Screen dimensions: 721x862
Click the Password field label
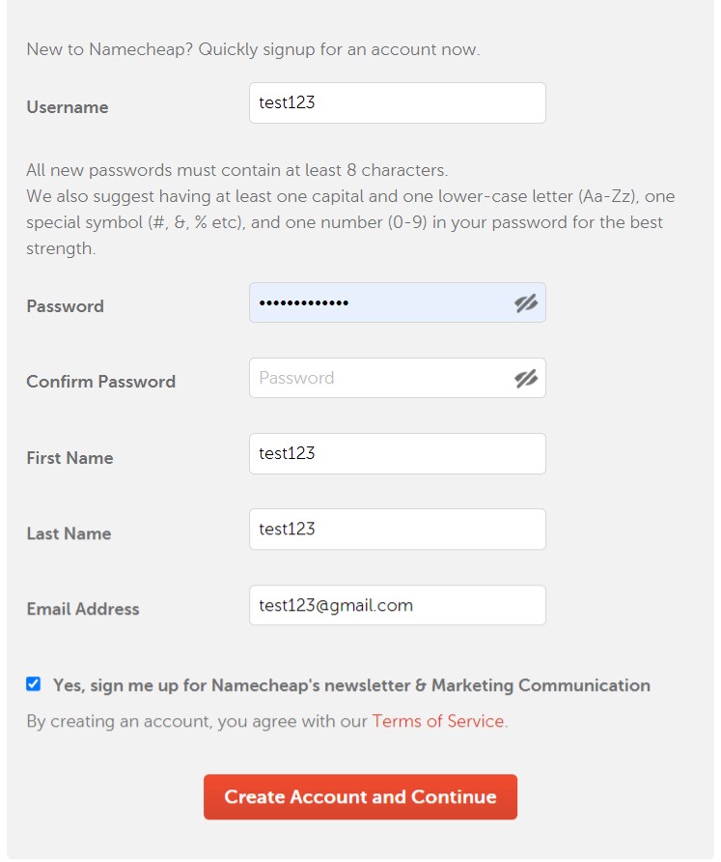click(x=65, y=306)
